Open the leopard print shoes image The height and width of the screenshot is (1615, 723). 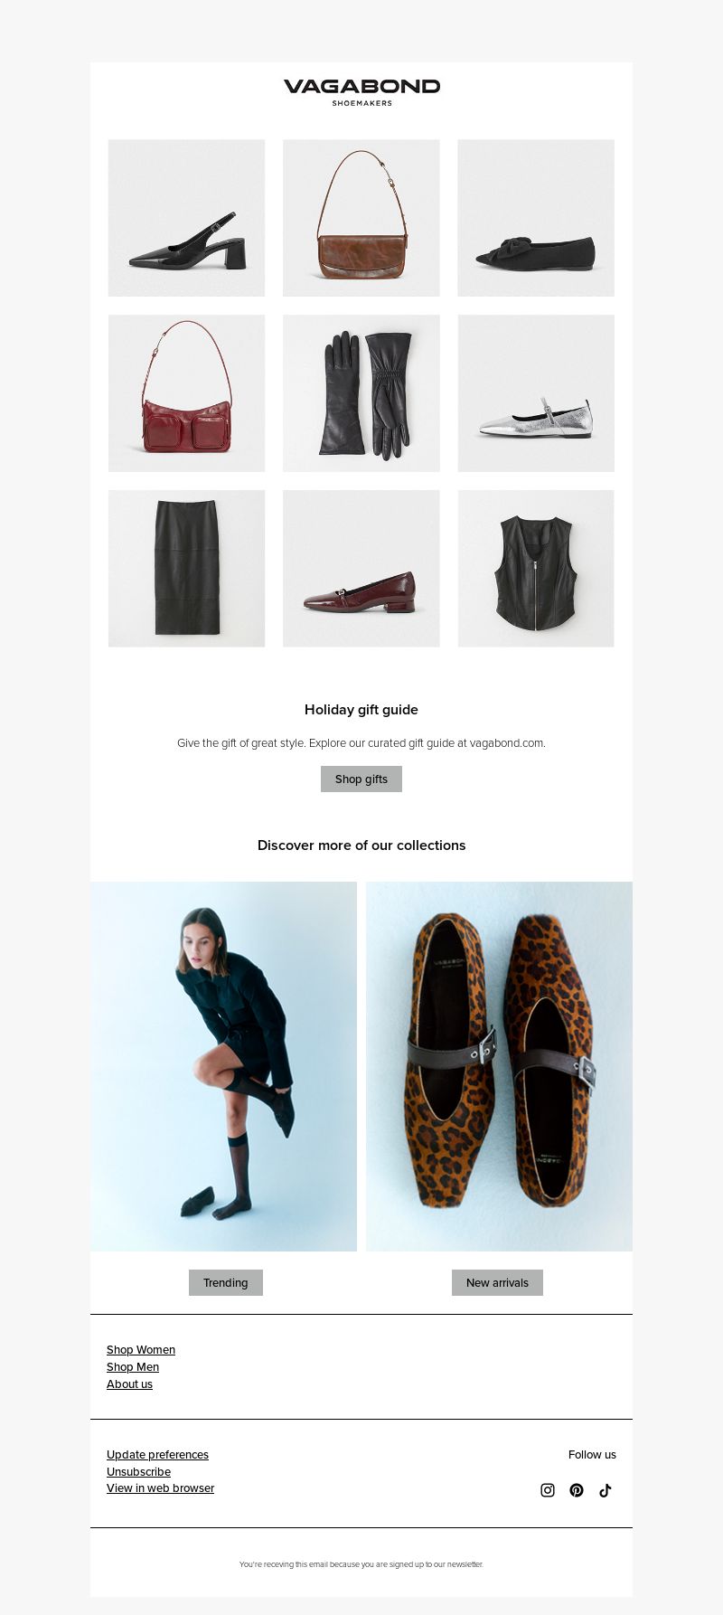[x=499, y=1066]
